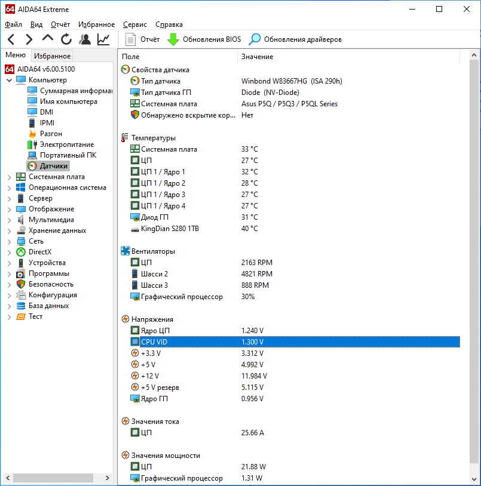Click the Отчёт report toolbar button
This screenshot has width=481, height=486.
click(142, 39)
